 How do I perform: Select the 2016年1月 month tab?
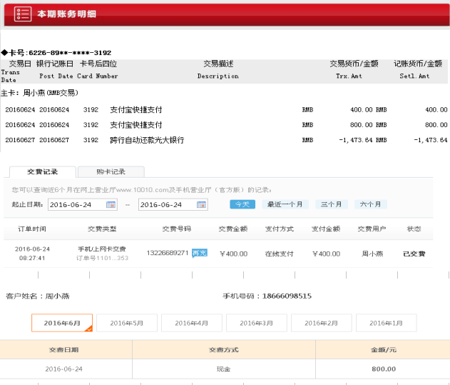pos(386,323)
